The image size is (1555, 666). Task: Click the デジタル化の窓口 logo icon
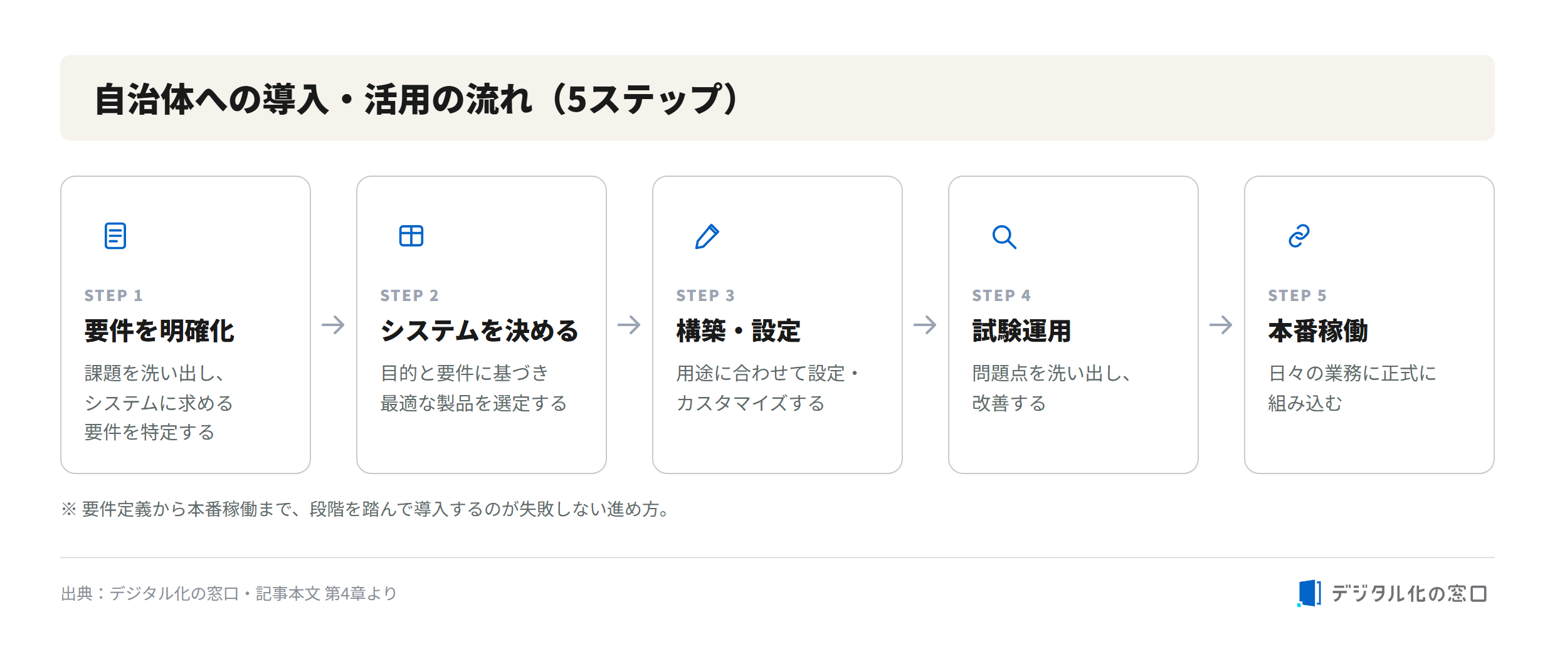[x=1309, y=593]
